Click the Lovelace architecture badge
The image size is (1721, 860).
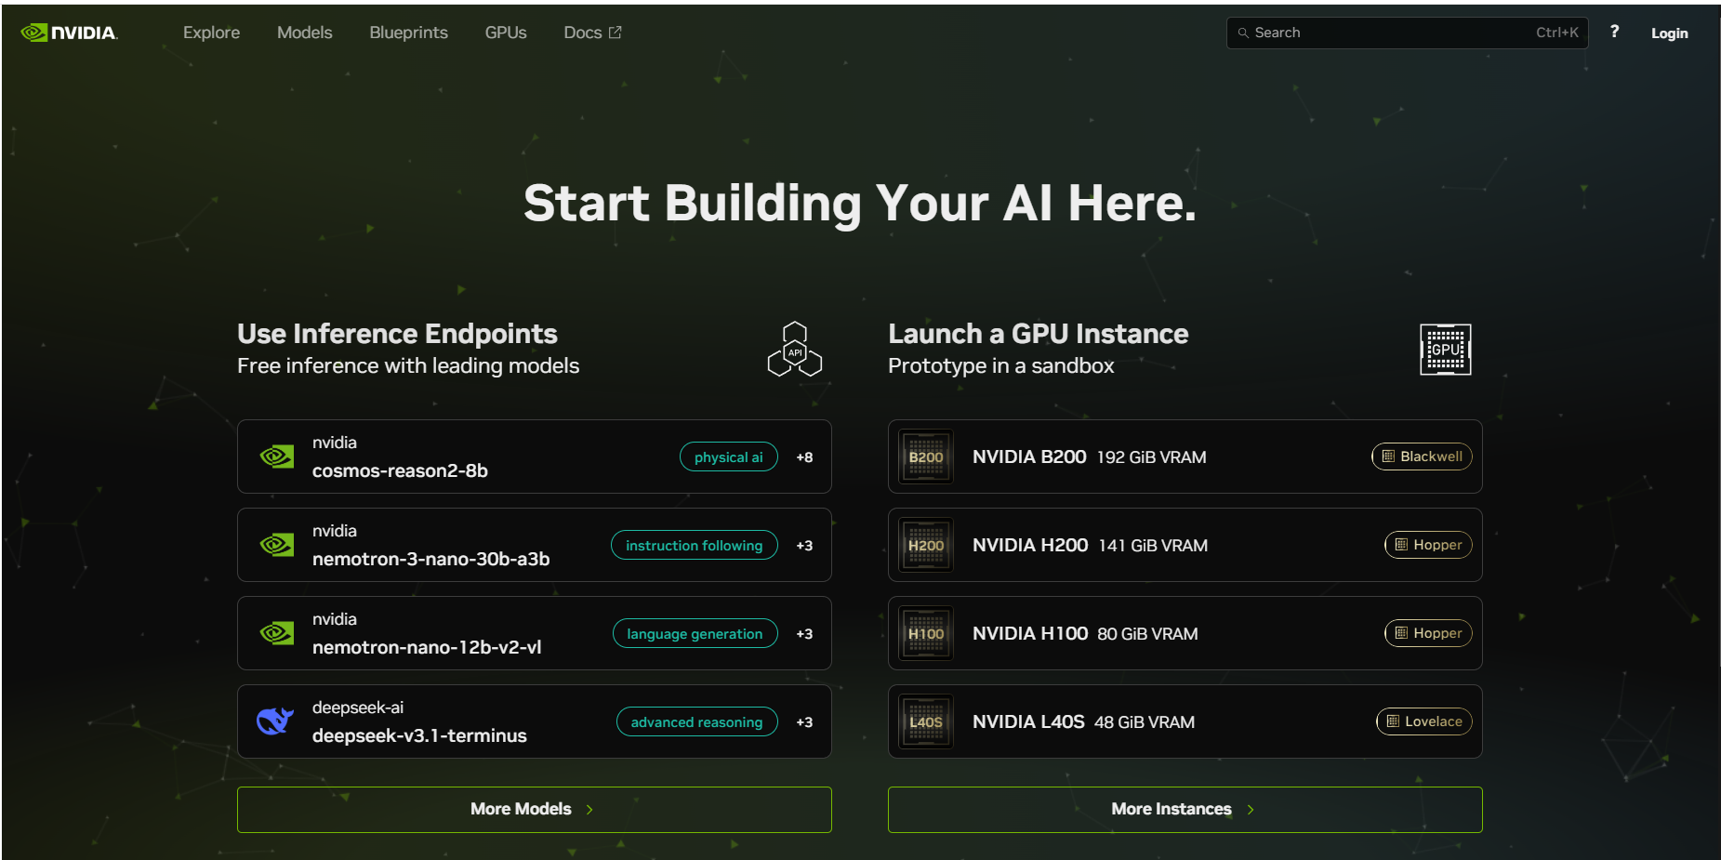1423,721
